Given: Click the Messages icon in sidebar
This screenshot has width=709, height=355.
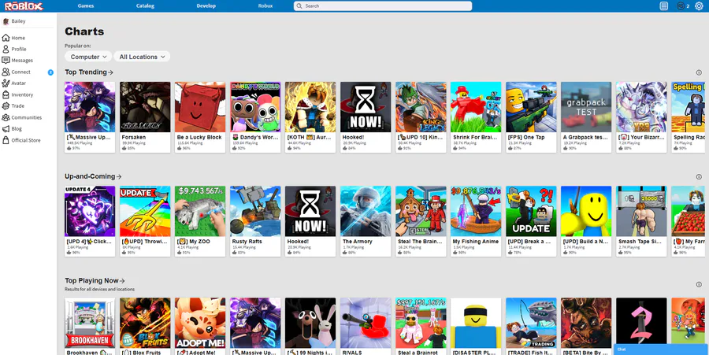Looking at the screenshot, I should click(6, 60).
